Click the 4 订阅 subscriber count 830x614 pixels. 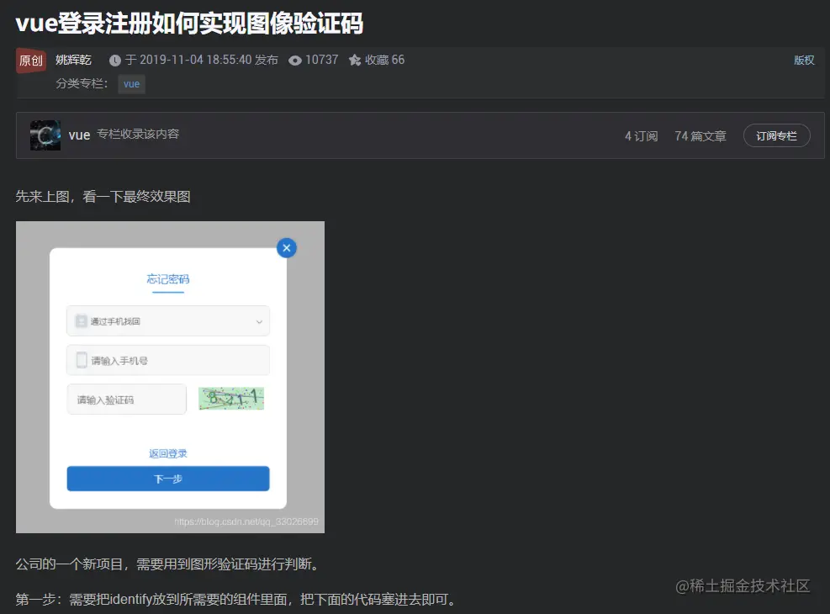coord(641,136)
